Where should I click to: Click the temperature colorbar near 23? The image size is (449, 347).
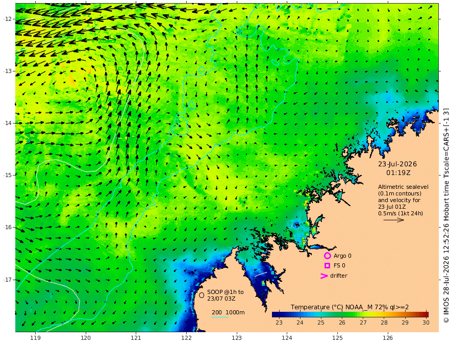(279, 314)
